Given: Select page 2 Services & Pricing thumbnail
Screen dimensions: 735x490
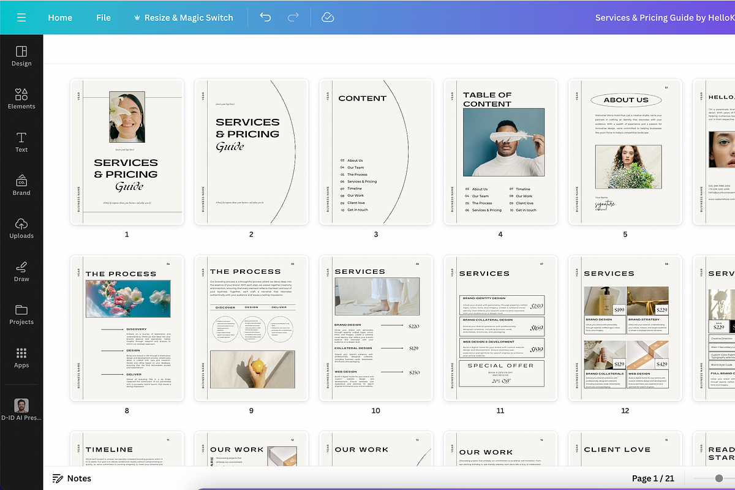Looking at the screenshot, I should click(x=251, y=152).
